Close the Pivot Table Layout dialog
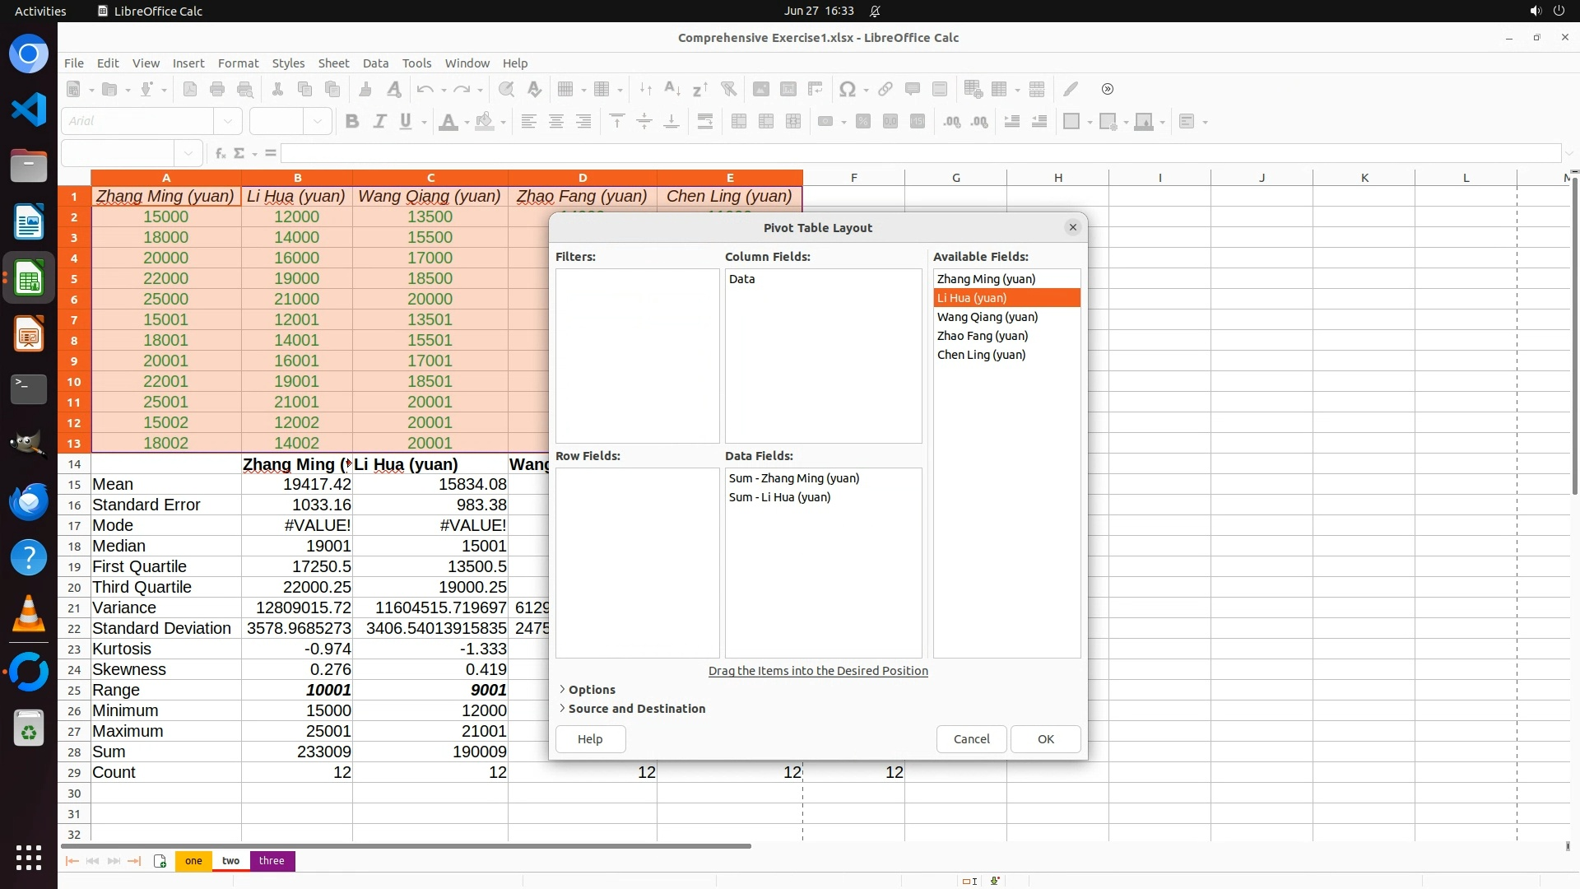Viewport: 1580px width, 889px height. pyautogui.click(x=1072, y=228)
